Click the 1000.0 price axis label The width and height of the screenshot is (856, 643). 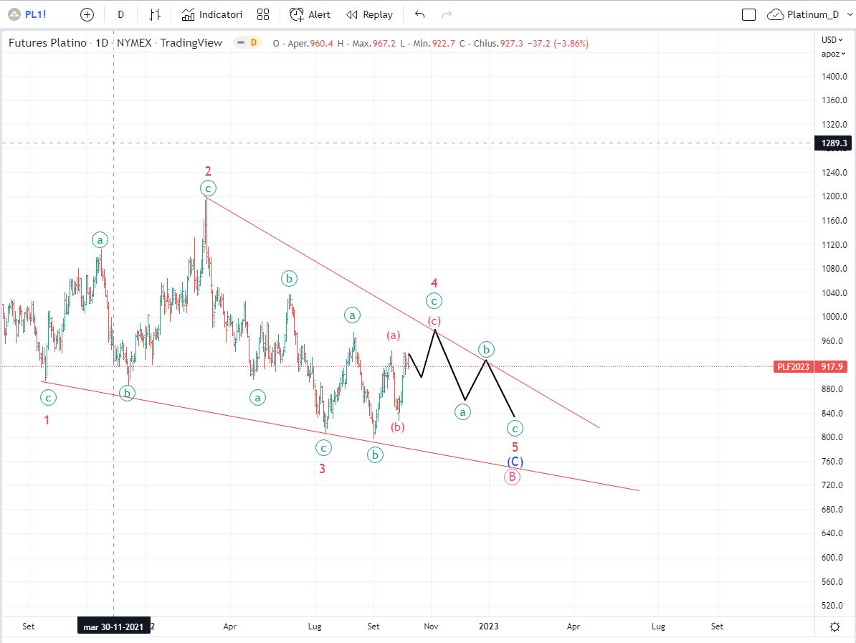point(834,317)
